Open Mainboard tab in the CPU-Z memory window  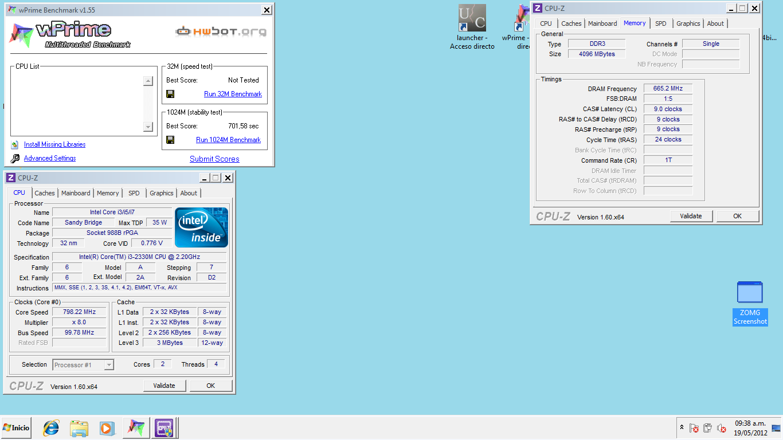click(602, 23)
